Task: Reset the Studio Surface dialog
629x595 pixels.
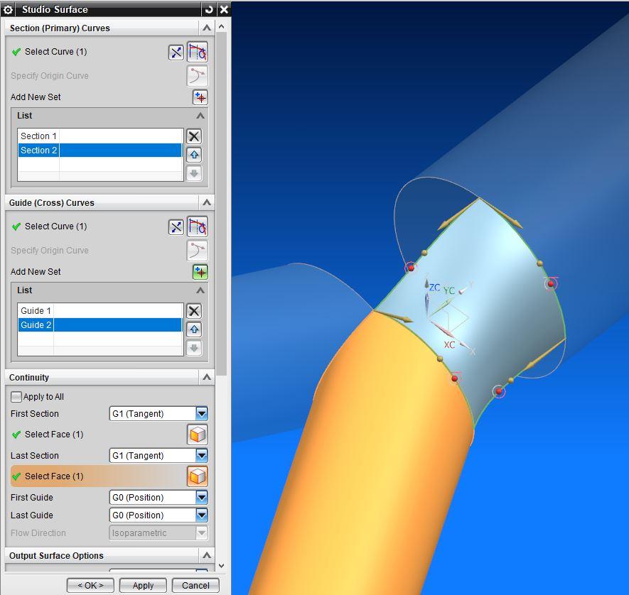Action: (210, 9)
